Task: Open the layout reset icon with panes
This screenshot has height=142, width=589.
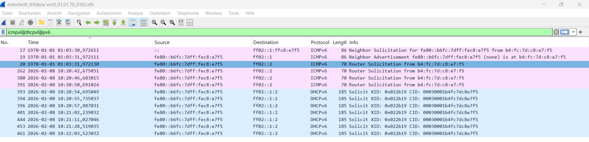Action: click(x=190, y=22)
